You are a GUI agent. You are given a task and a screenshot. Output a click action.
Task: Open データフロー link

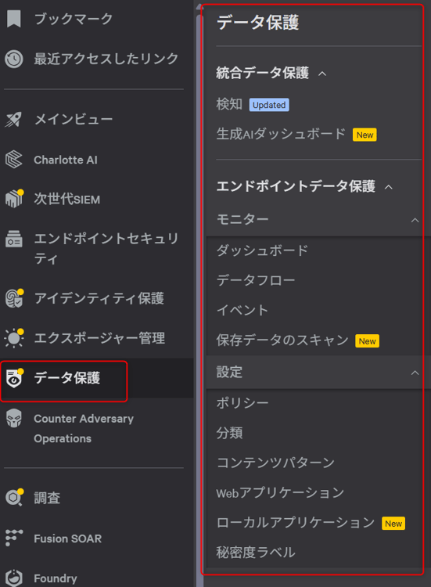256,280
